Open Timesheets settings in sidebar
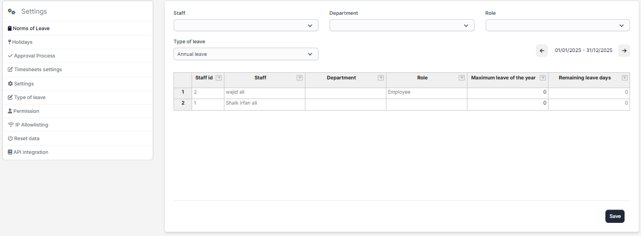The width and height of the screenshot is (641, 236). (x=37, y=70)
